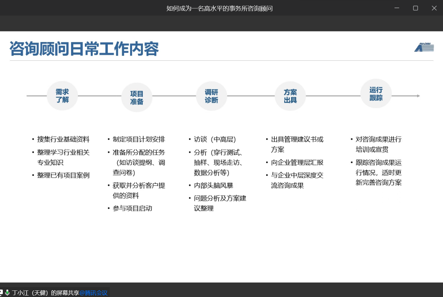This screenshot has width=443, height=297.
Task: Click the screen share icon at bottom-left
Action: 1,293
